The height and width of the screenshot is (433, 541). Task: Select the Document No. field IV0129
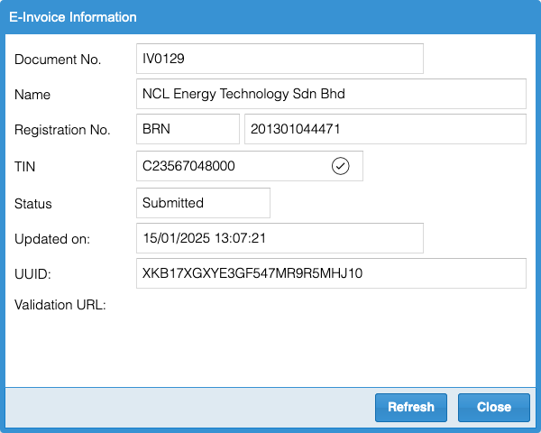[x=280, y=59]
